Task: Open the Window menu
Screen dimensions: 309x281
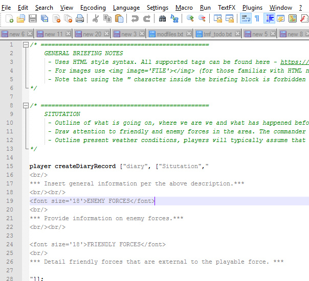Action: pyautogui.click(x=281, y=8)
